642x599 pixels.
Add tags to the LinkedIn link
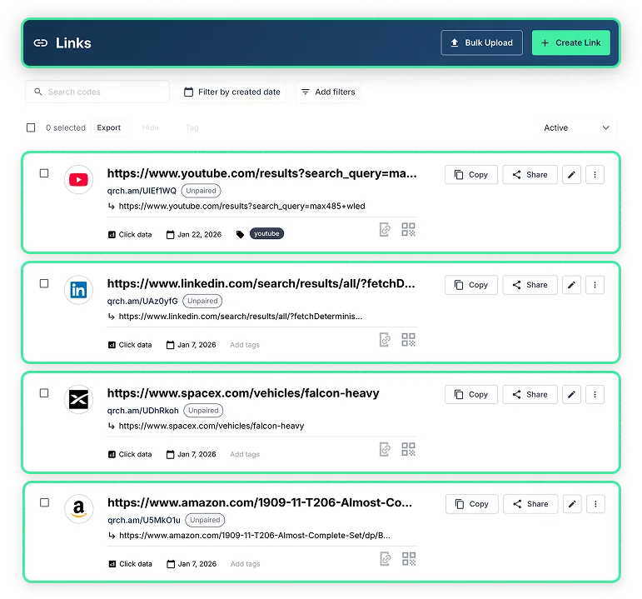click(x=245, y=345)
